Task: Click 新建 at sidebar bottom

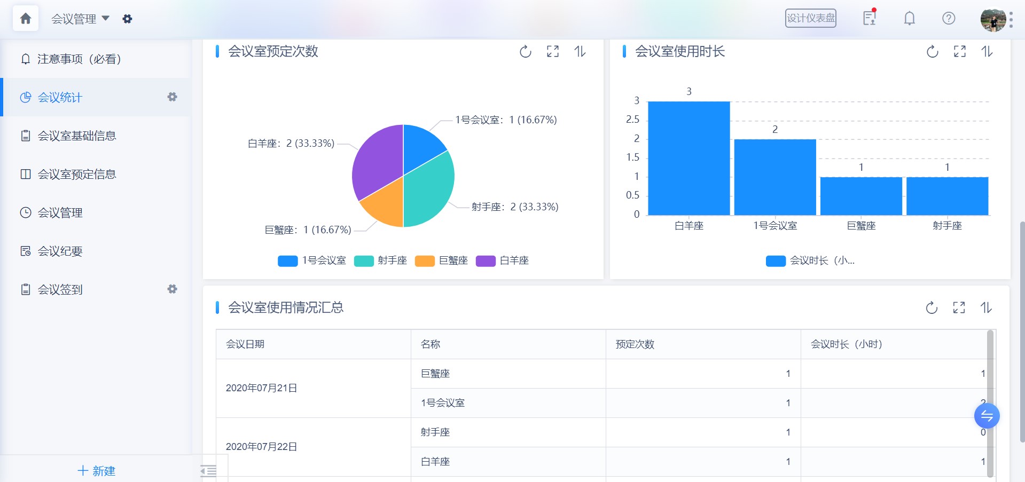Action: [97, 471]
